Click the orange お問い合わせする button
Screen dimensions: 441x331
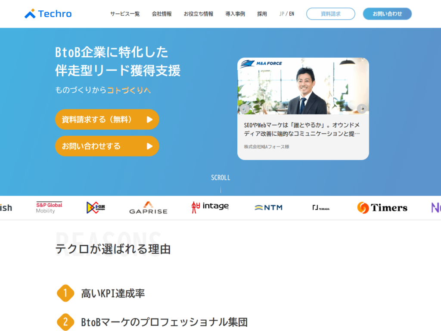[x=107, y=146]
